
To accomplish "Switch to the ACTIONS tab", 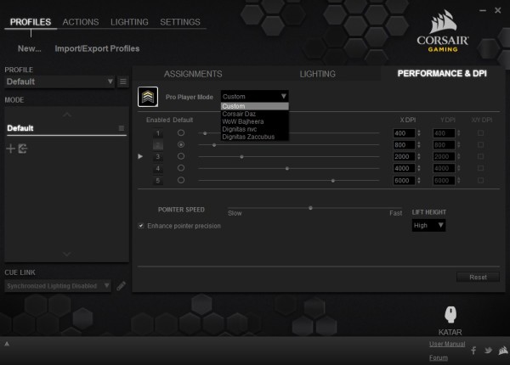I will click(81, 22).
